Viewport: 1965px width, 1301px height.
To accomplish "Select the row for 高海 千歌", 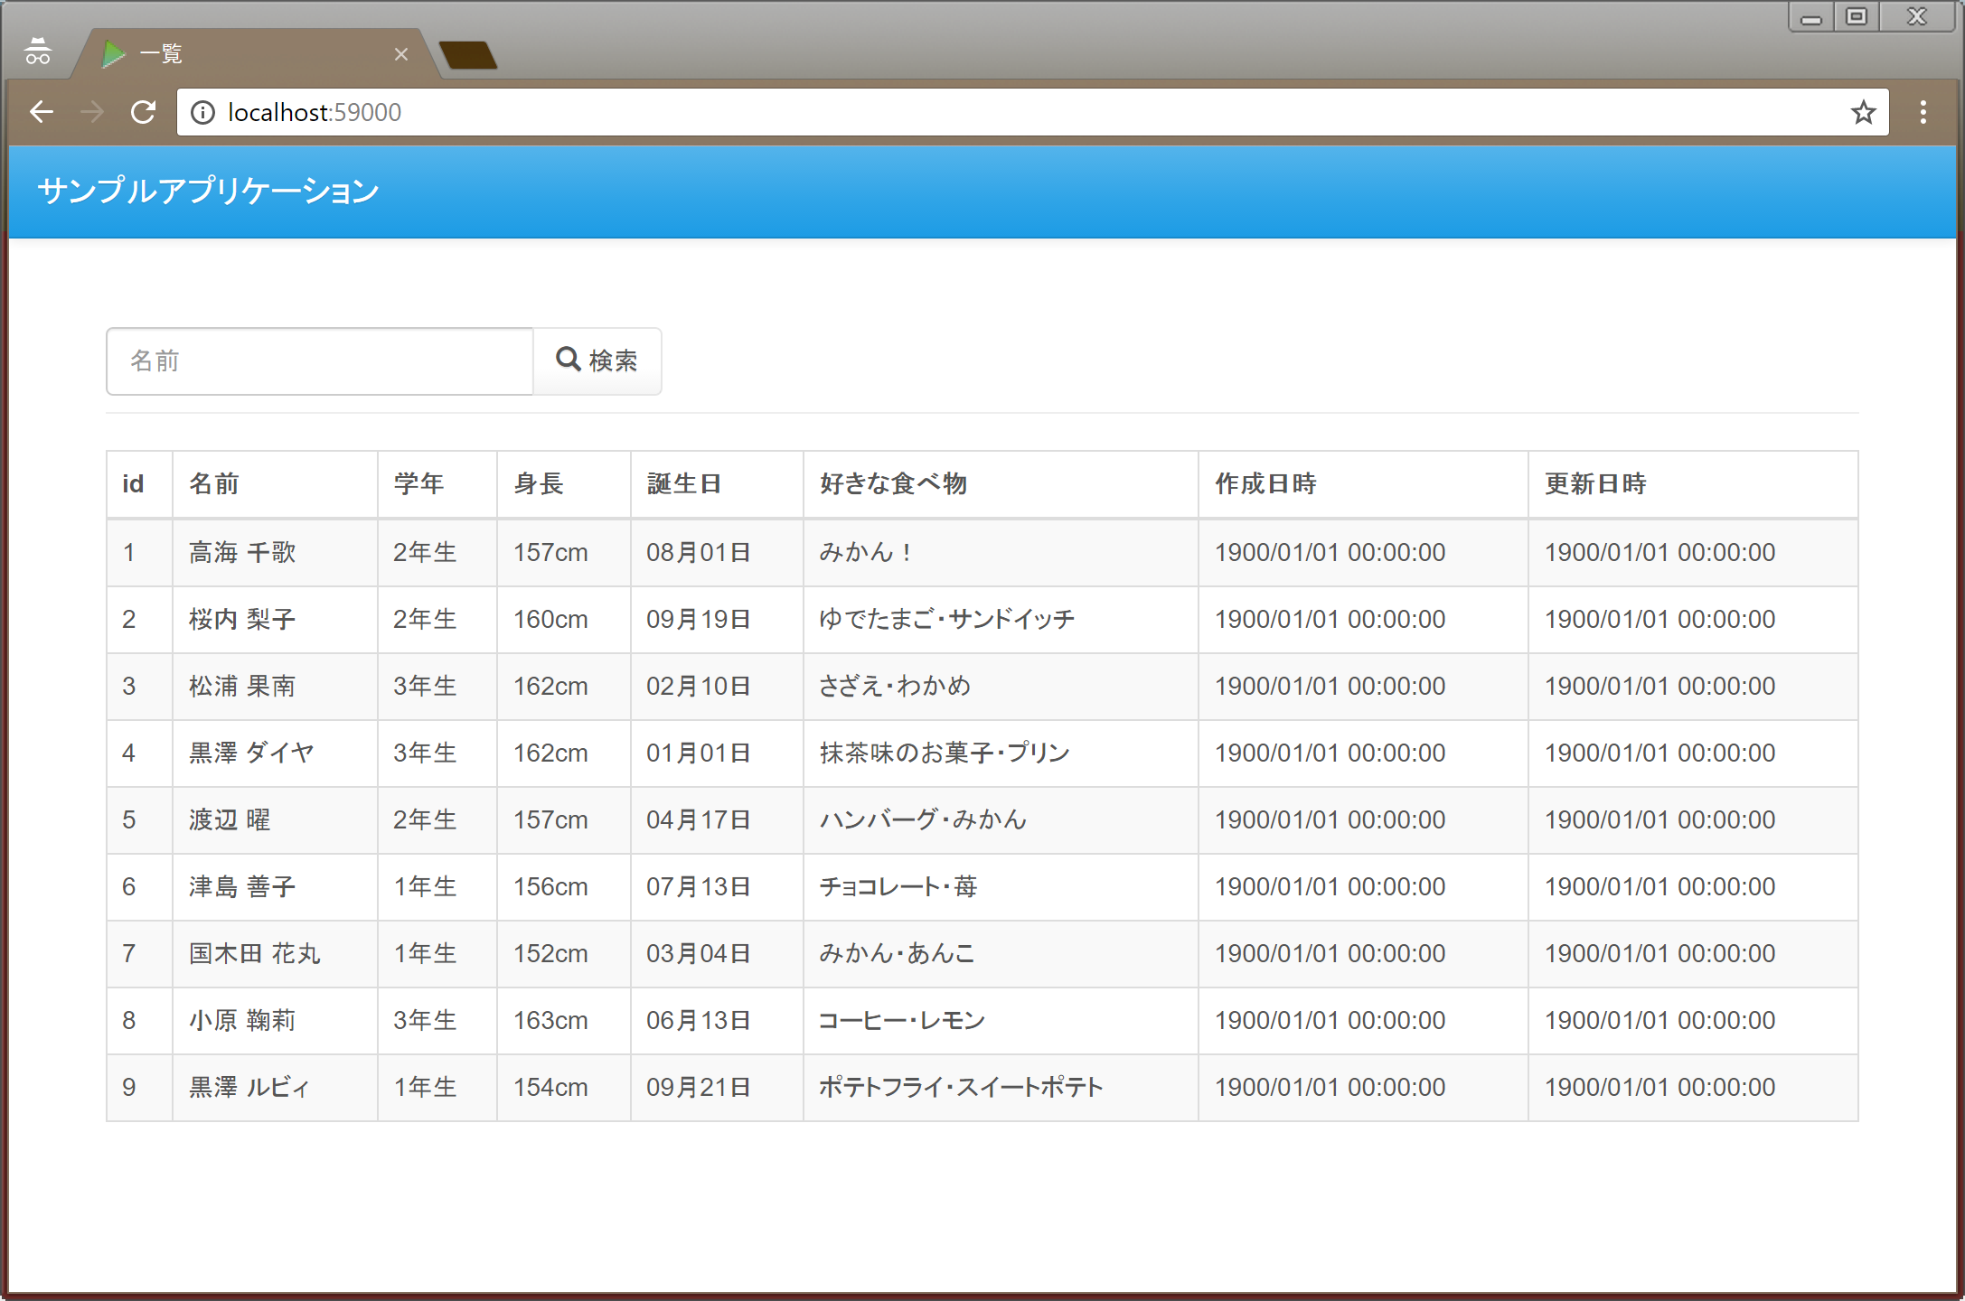I will pos(241,552).
